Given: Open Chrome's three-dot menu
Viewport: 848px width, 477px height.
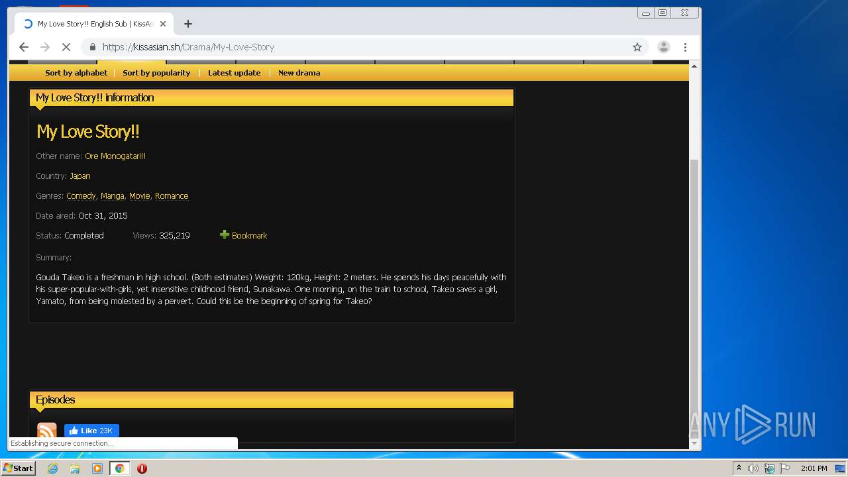Looking at the screenshot, I should [685, 47].
